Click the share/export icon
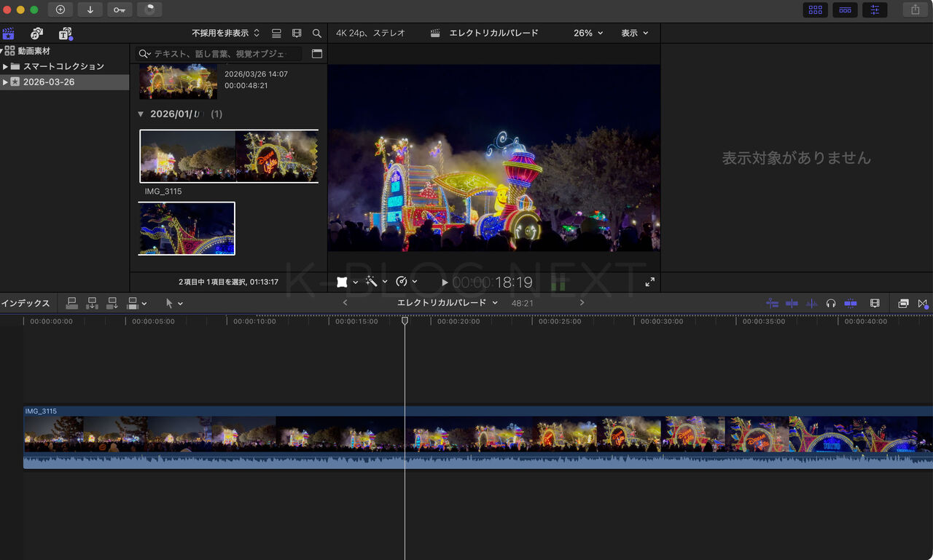The image size is (933, 560). click(x=915, y=9)
